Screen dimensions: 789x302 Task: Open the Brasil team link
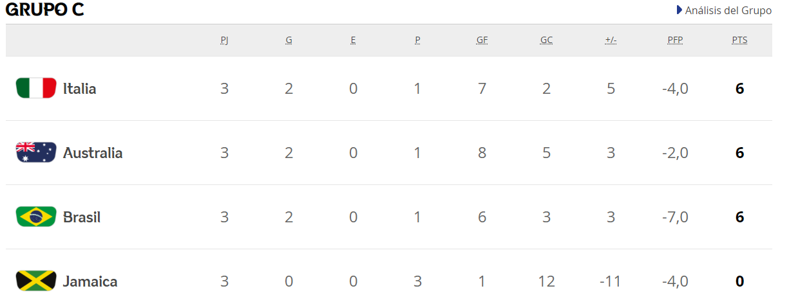tap(82, 217)
